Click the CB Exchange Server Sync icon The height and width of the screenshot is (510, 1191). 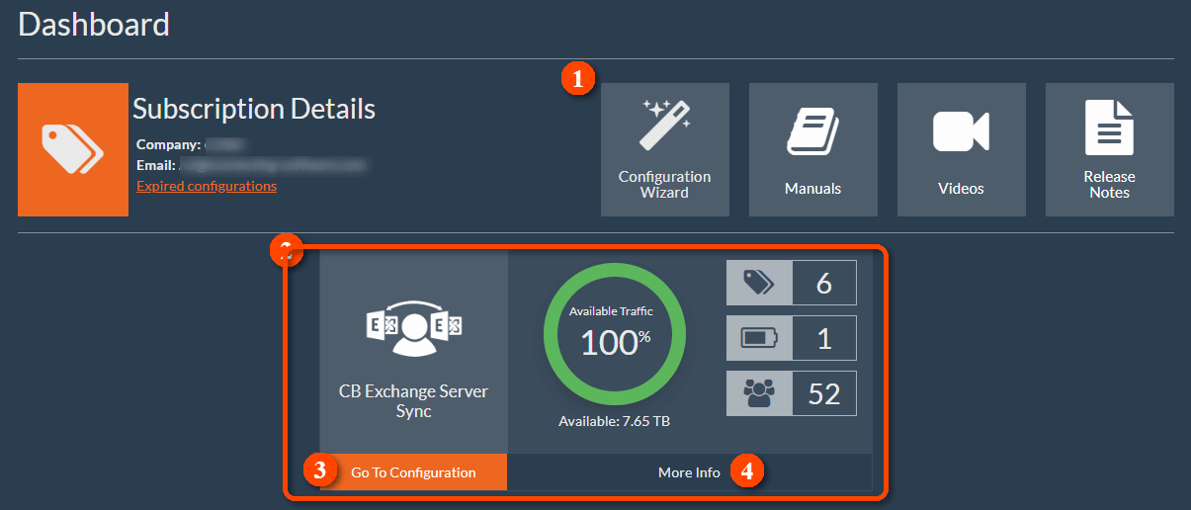point(413,327)
